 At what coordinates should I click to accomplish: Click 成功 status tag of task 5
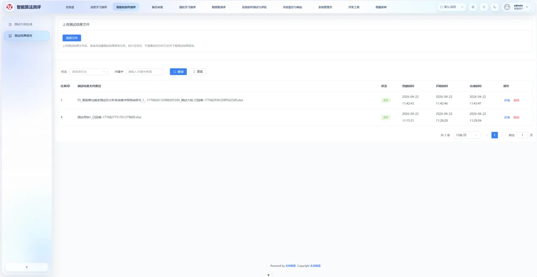click(386, 100)
